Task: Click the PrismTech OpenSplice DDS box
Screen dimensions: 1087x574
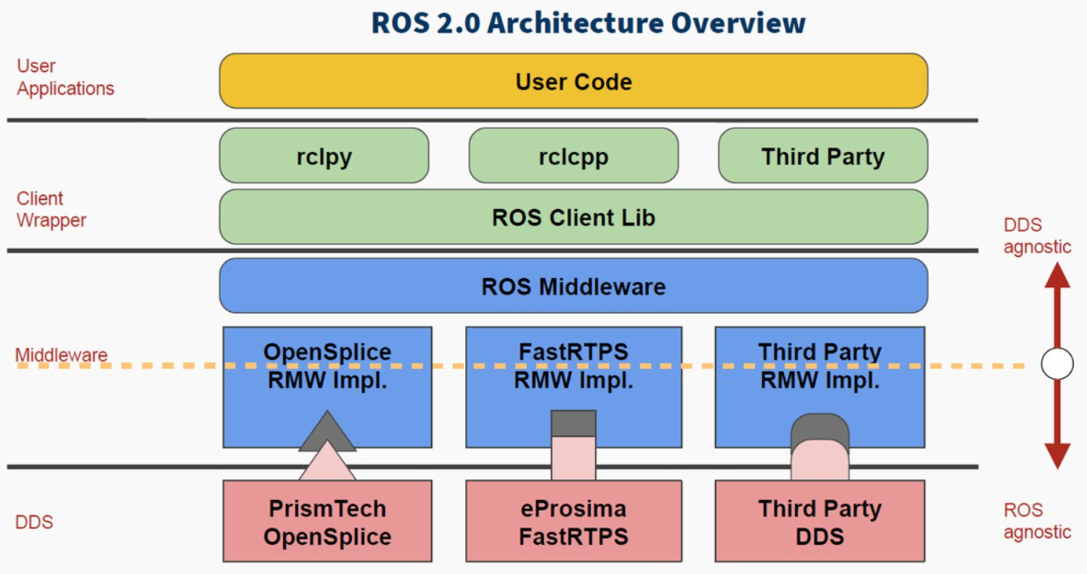Action: pyautogui.click(x=327, y=521)
